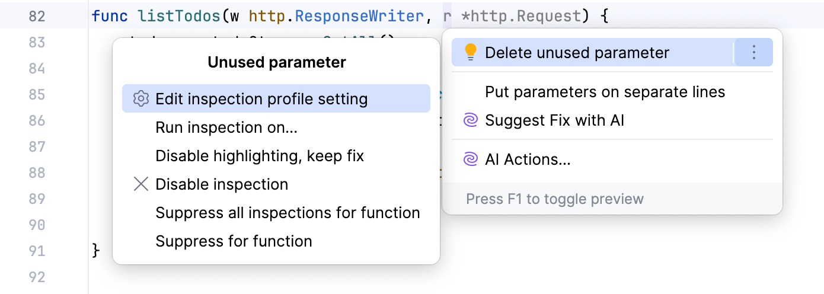Select Delete unused parameter fix
Screen dimensions: 824x294
(x=577, y=53)
